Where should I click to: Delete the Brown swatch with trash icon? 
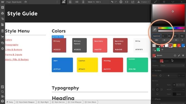(183, 55)
